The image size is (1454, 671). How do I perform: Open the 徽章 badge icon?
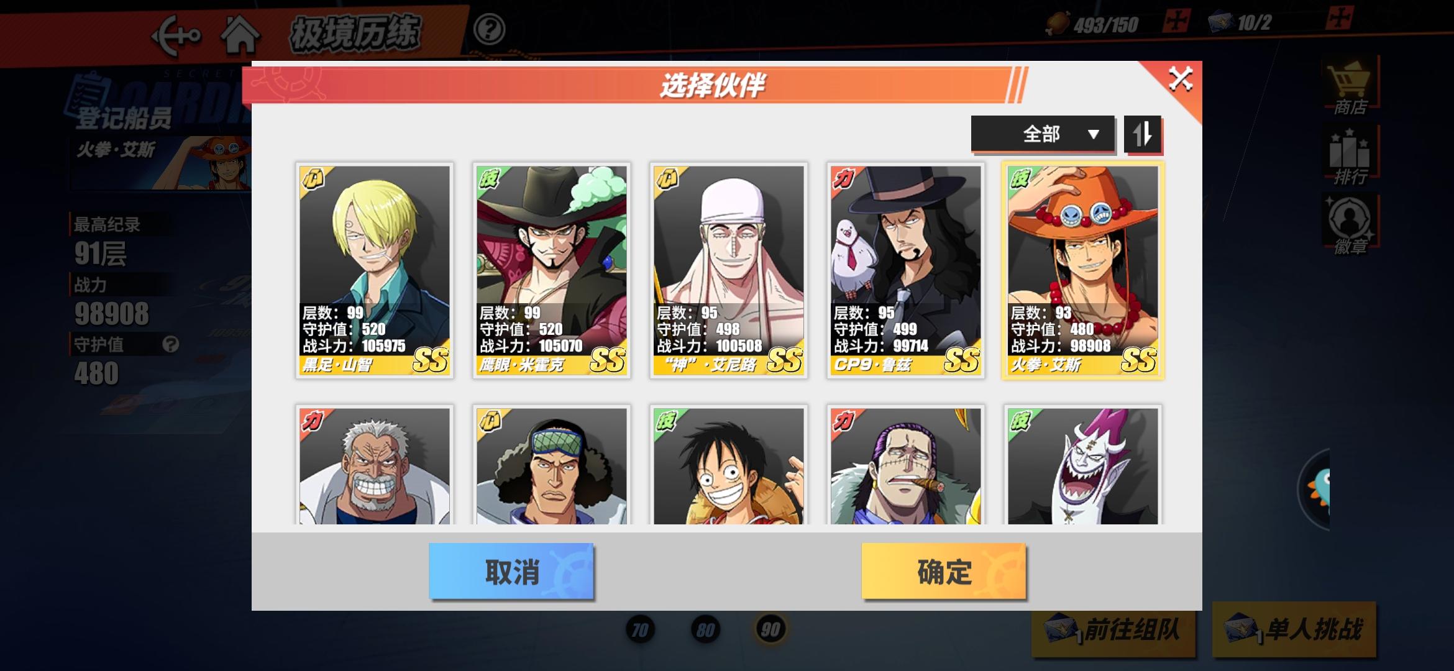coord(1350,226)
